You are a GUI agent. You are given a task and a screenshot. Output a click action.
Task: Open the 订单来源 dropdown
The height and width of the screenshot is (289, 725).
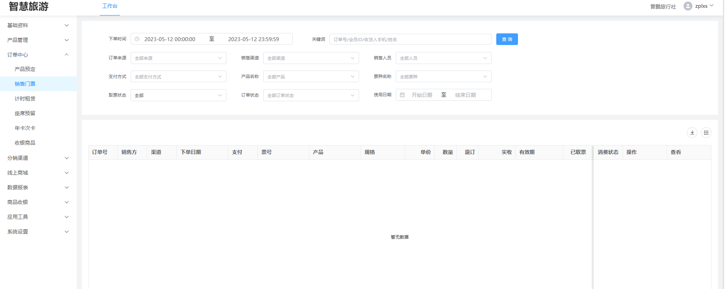coord(178,58)
